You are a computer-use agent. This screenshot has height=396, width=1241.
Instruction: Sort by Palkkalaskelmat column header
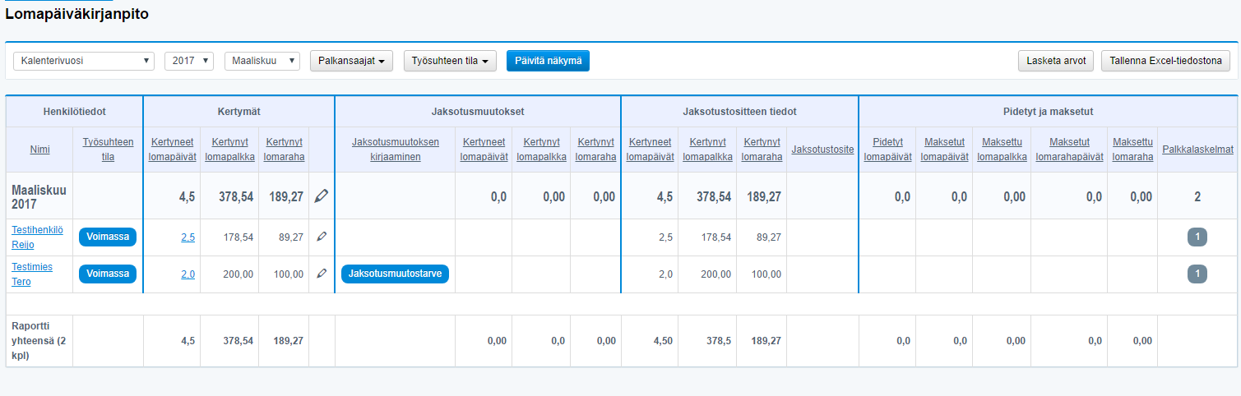[x=1197, y=150]
